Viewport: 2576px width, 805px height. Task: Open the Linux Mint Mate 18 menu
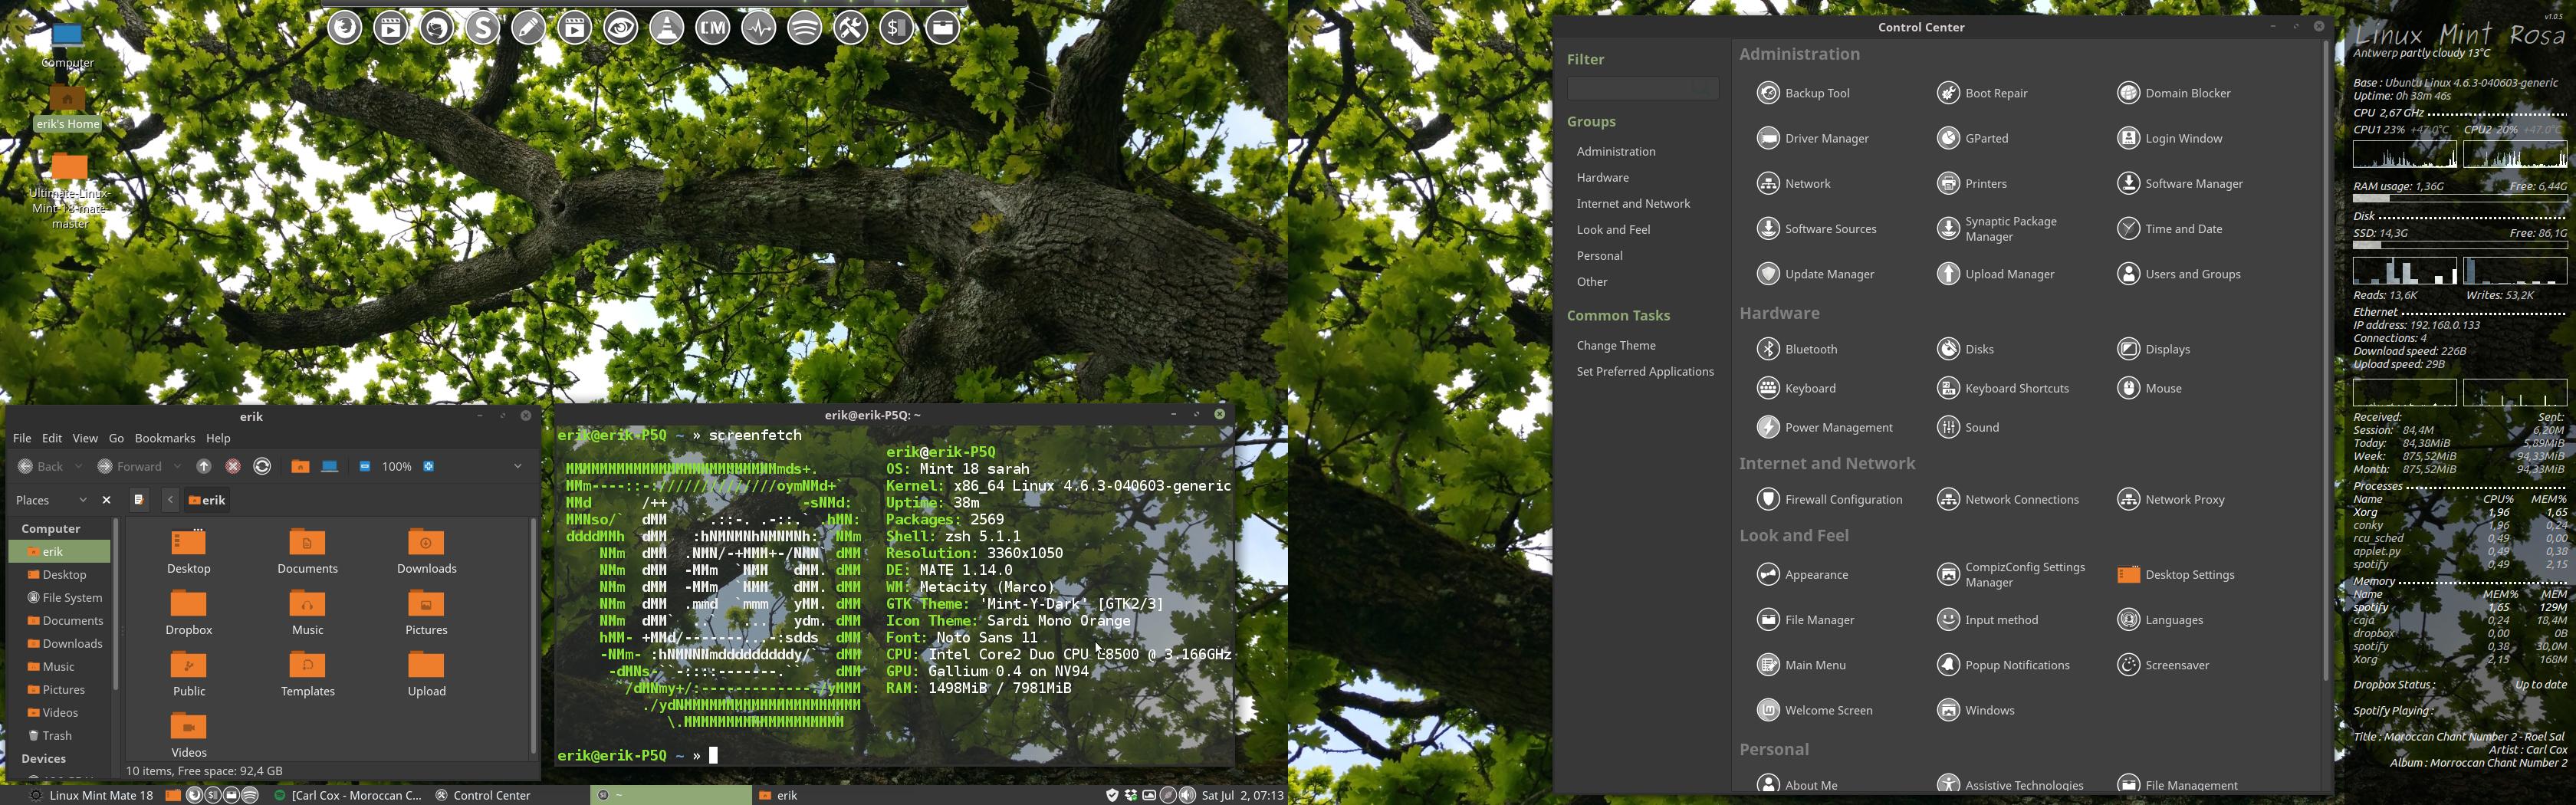[x=90, y=796]
